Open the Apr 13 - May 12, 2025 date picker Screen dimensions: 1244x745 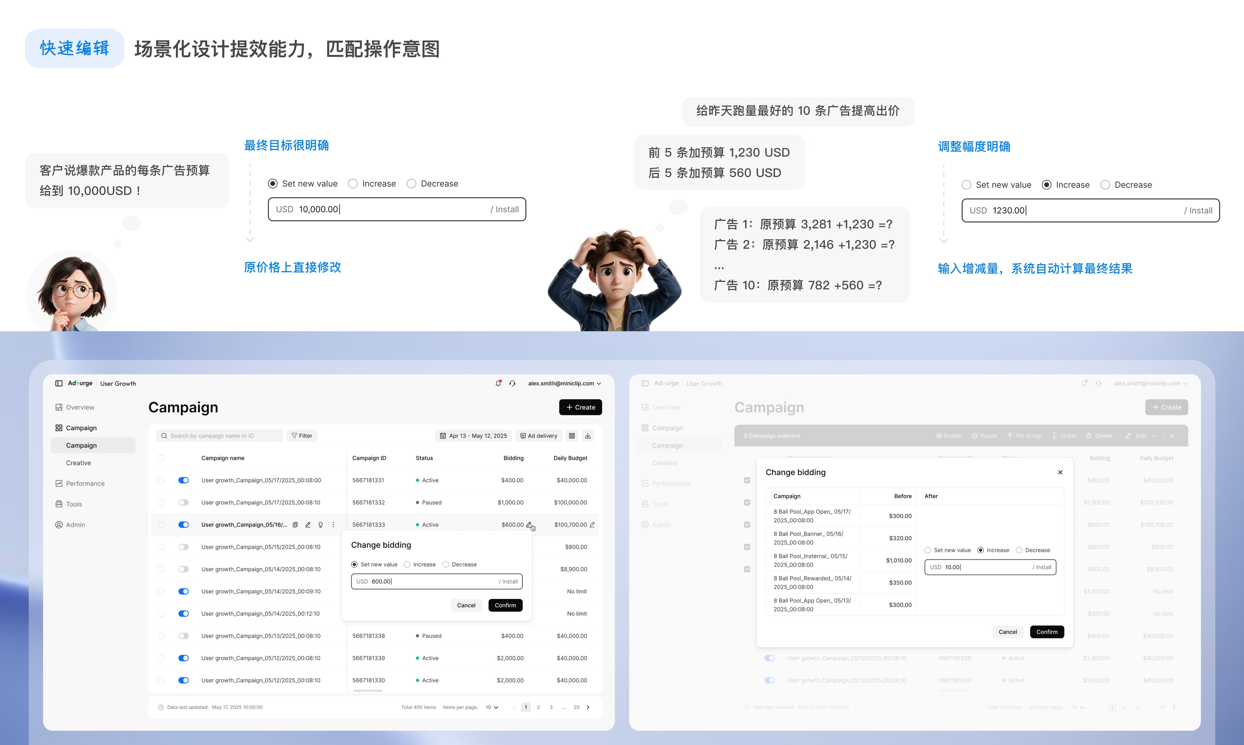click(x=473, y=436)
